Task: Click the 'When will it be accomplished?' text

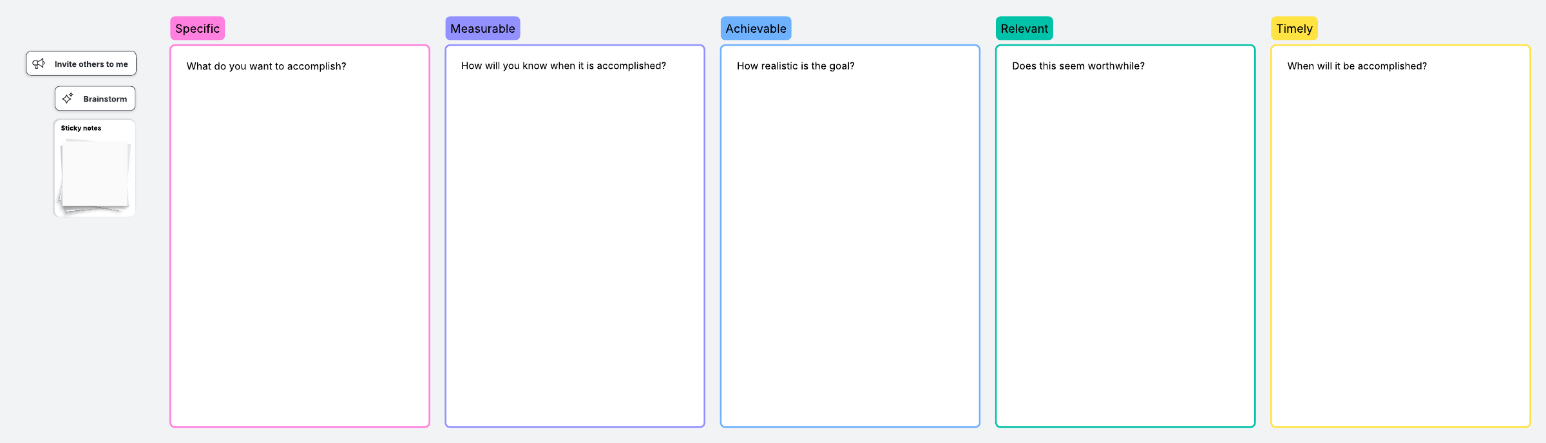Action: pyautogui.click(x=1357, y=66)
